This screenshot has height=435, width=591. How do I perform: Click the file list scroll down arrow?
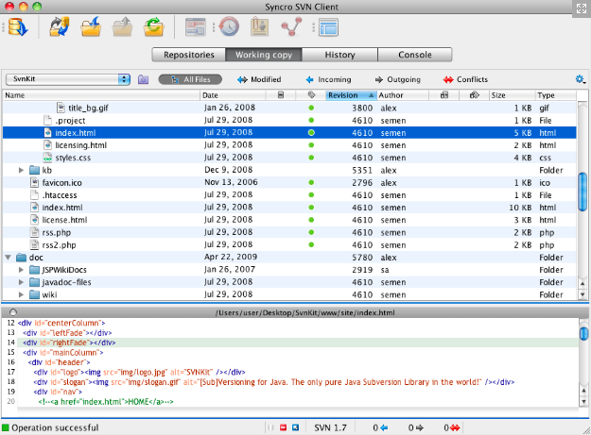coord(582,294)
